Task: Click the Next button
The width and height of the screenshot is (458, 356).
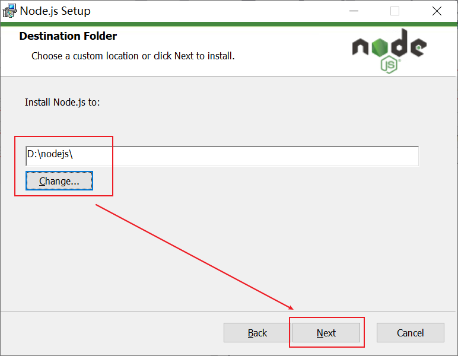Action: click(x=326, y=333)
